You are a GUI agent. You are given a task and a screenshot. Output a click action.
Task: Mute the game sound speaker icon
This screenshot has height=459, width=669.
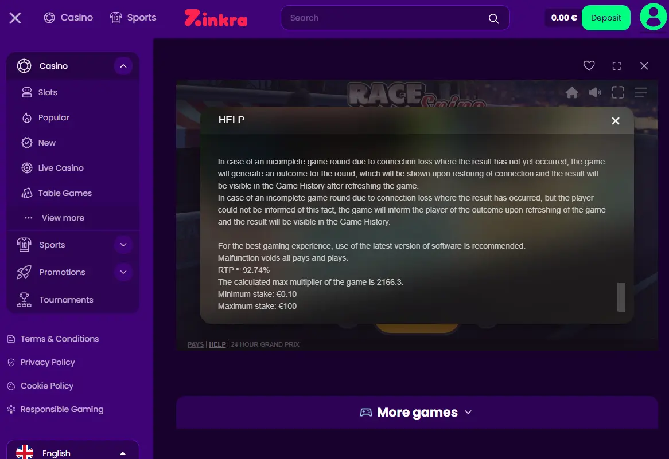595,92
